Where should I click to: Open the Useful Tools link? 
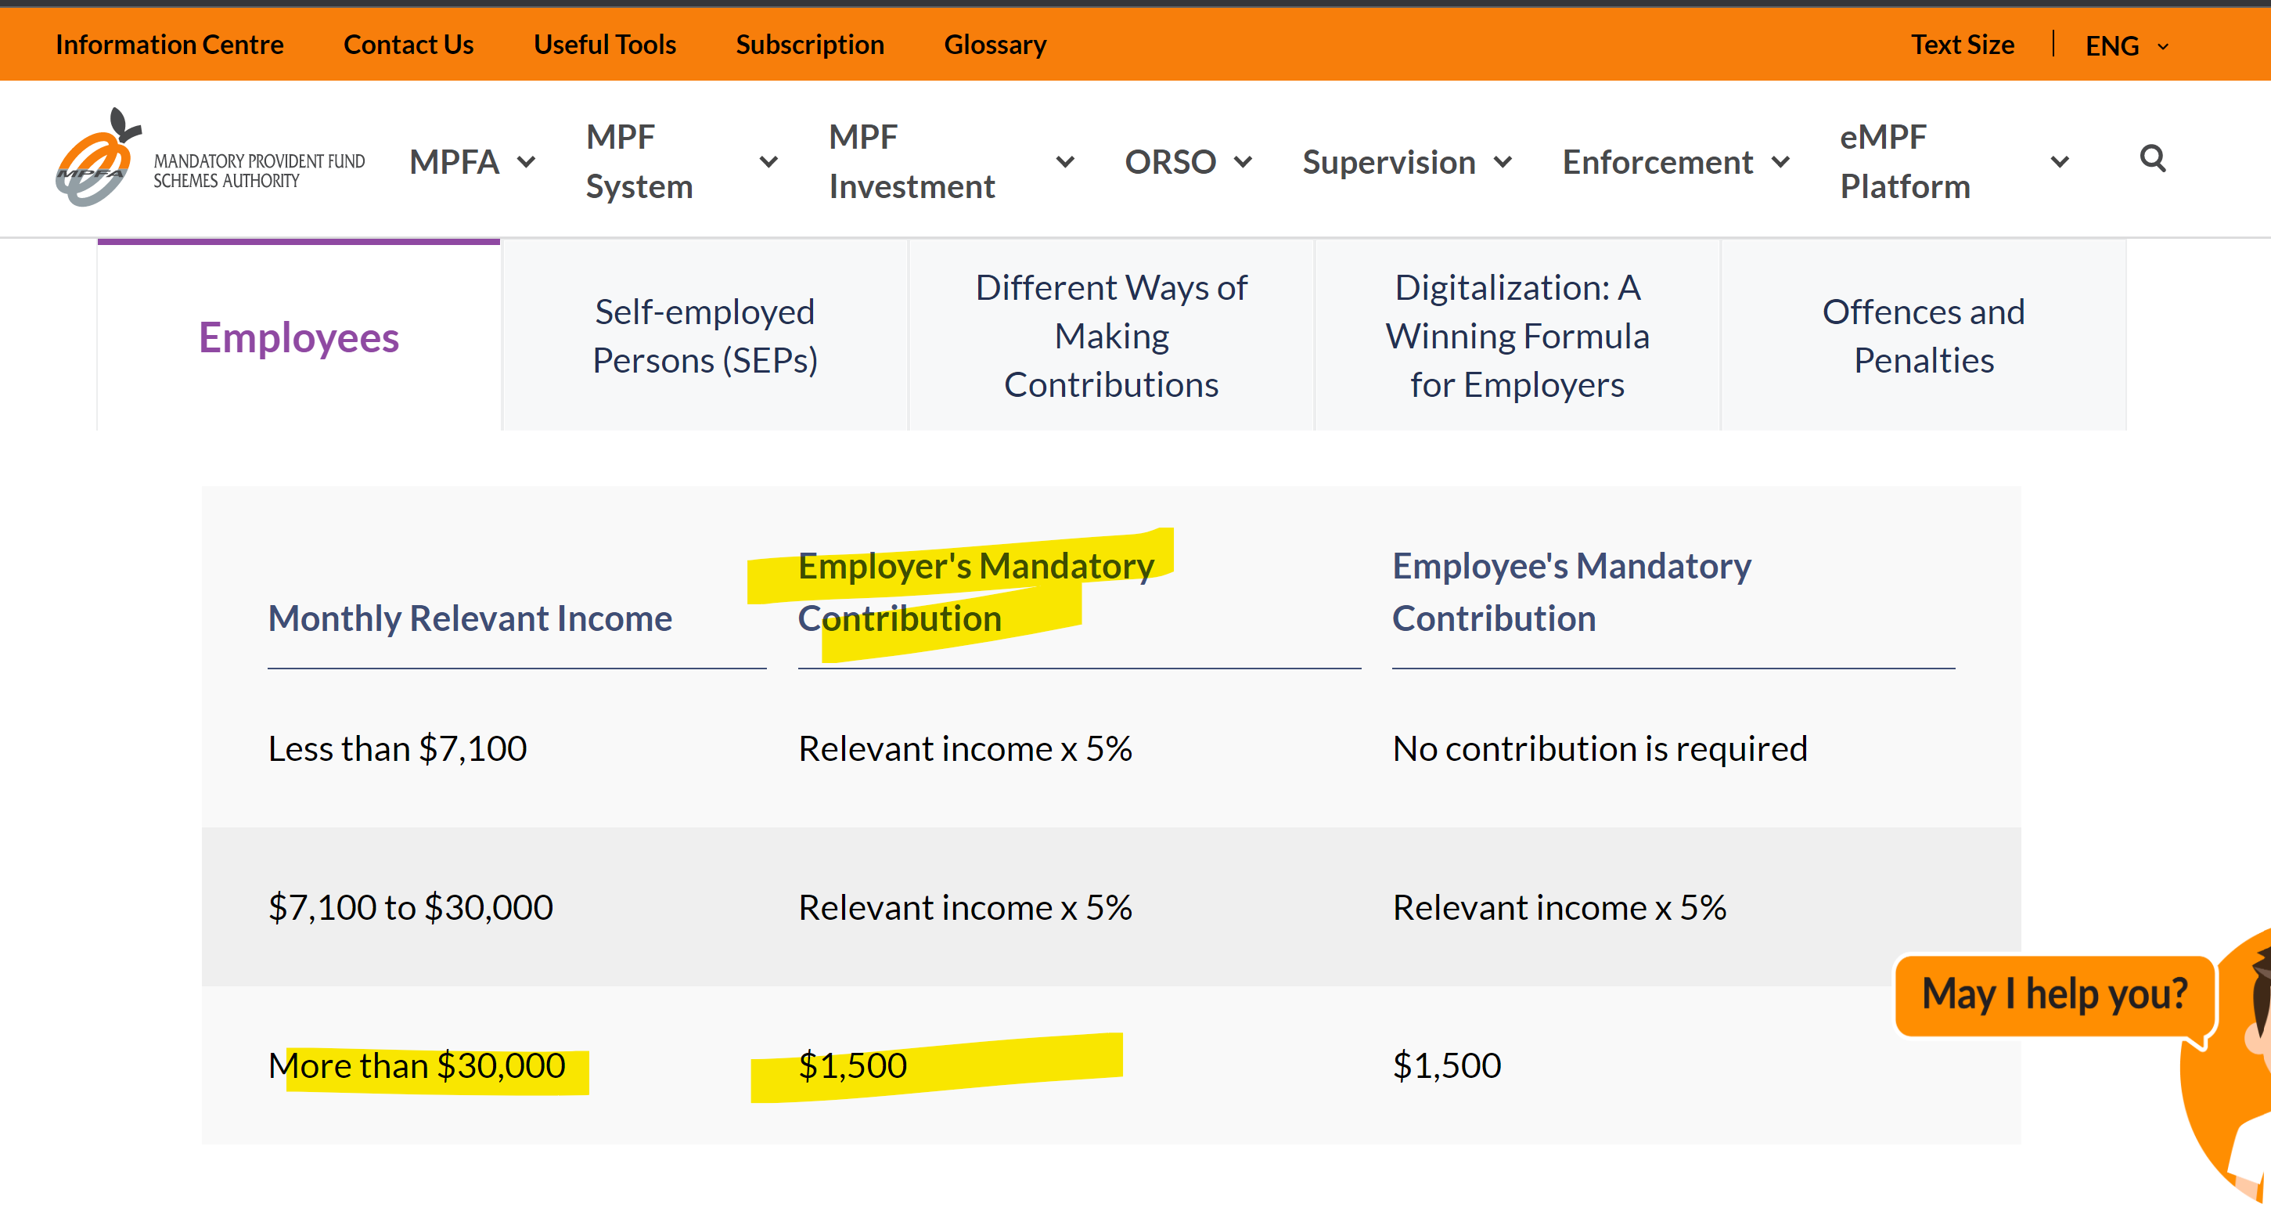pyautogui.click(x=605, y=44)
